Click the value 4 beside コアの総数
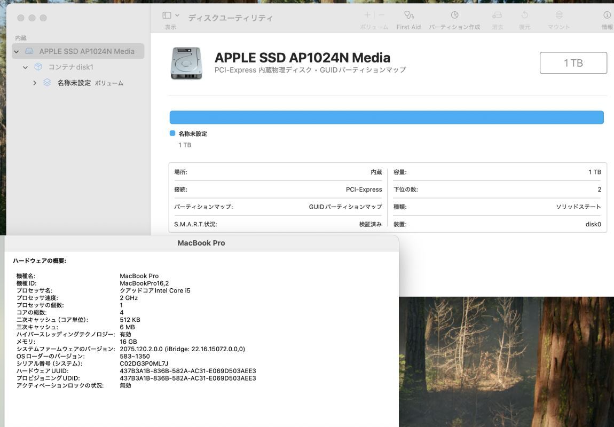The height and width of the screenshot is (427, 614). click(x=122, y=312)
